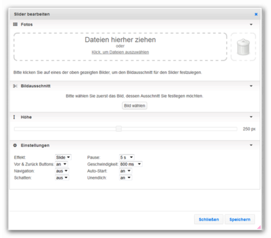Image resolution: width=271 pixels, height=238 pixels.
Task: Click the Speichern button
Action: pos(240,220)
